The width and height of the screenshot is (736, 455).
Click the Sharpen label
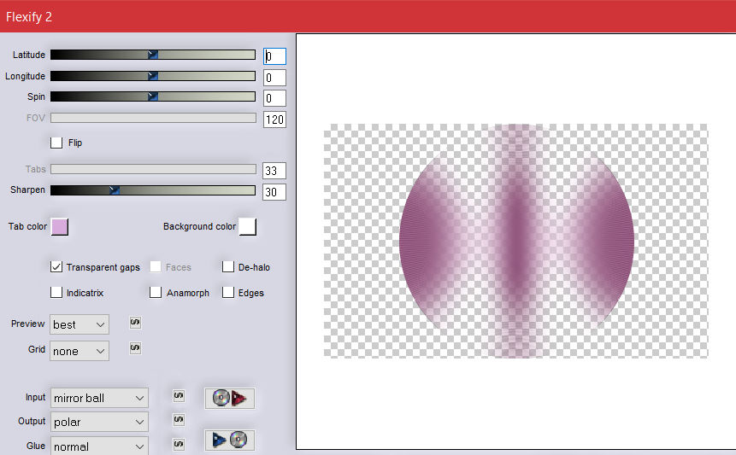[27, 190]
